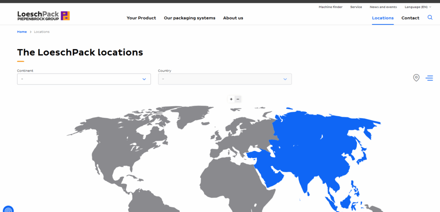This screenshot has height=212, width=440.
Task: Click the LoeschPack logo
Action: (x=43, y=16)
